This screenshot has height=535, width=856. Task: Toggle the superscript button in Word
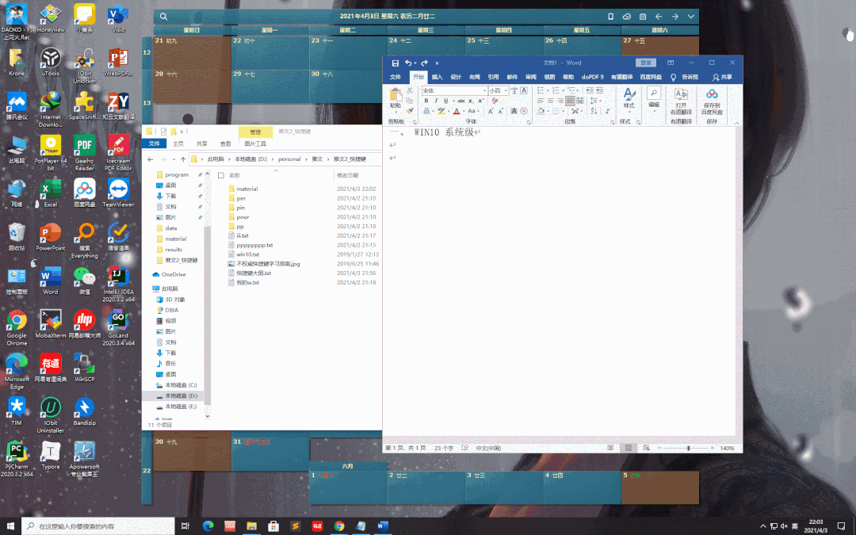coord(481,101)
